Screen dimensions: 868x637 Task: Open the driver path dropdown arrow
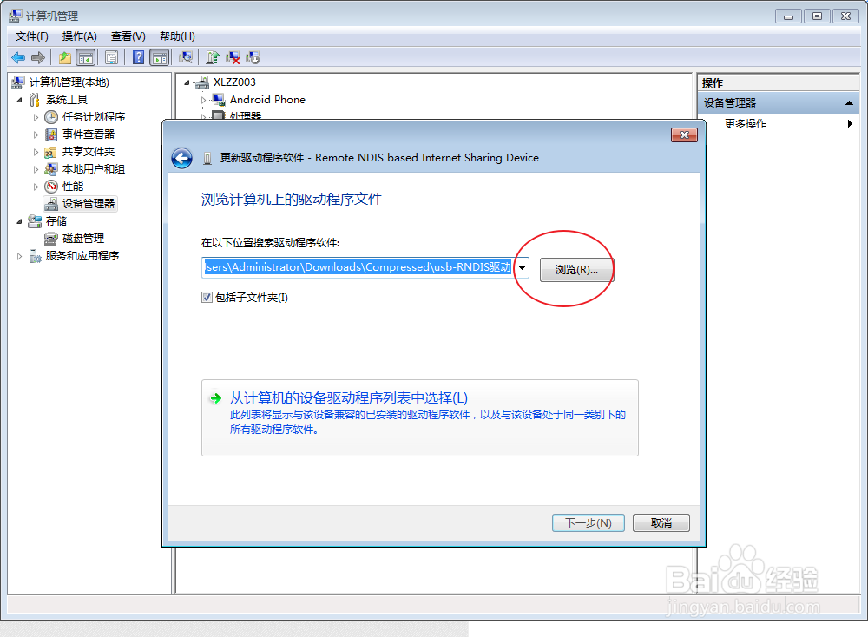[522, 268]
